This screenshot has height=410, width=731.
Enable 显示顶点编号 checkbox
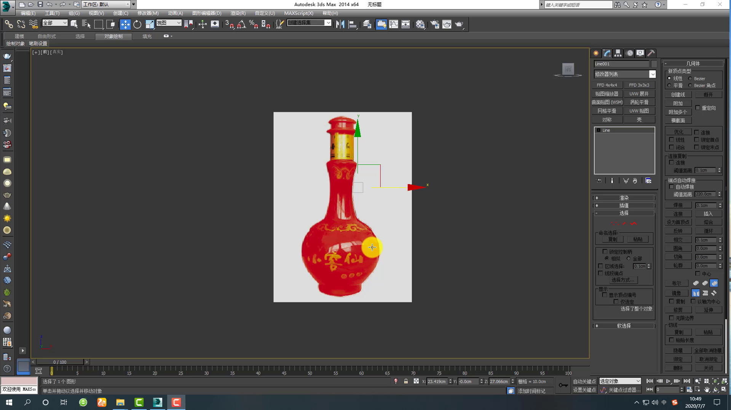[x=605, y=295]
